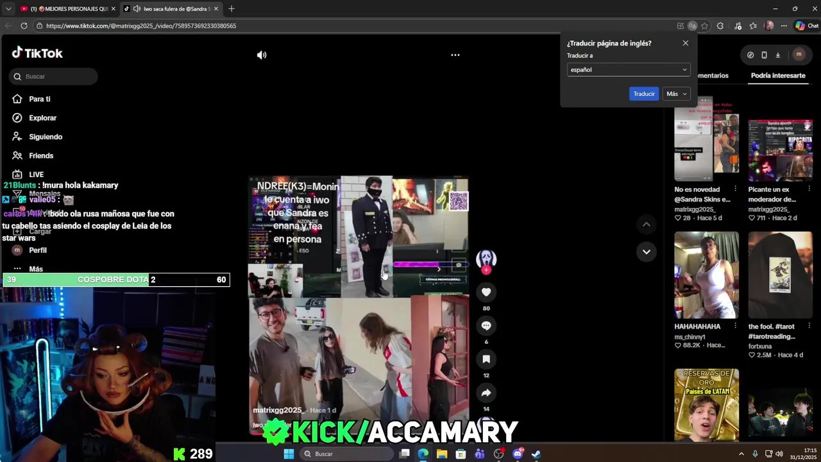This screenshot has width=821, height=462.
Task: Share the video with the arrow icon
Action: coord(486,393)
